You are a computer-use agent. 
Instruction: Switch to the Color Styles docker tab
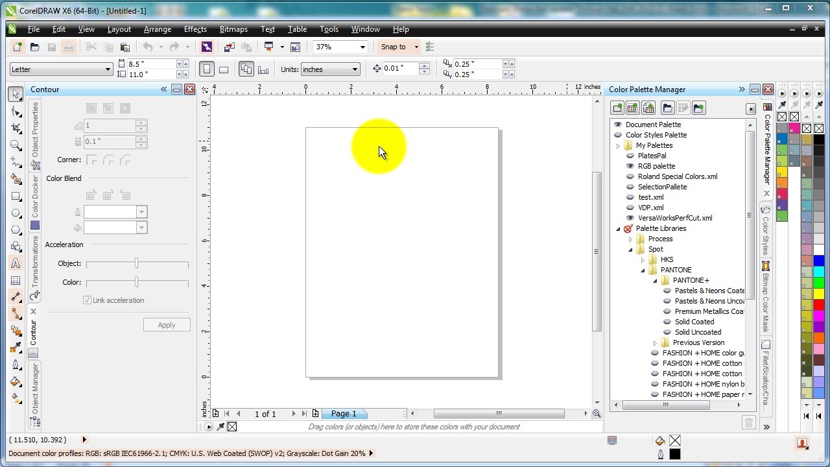click(766, 230)
